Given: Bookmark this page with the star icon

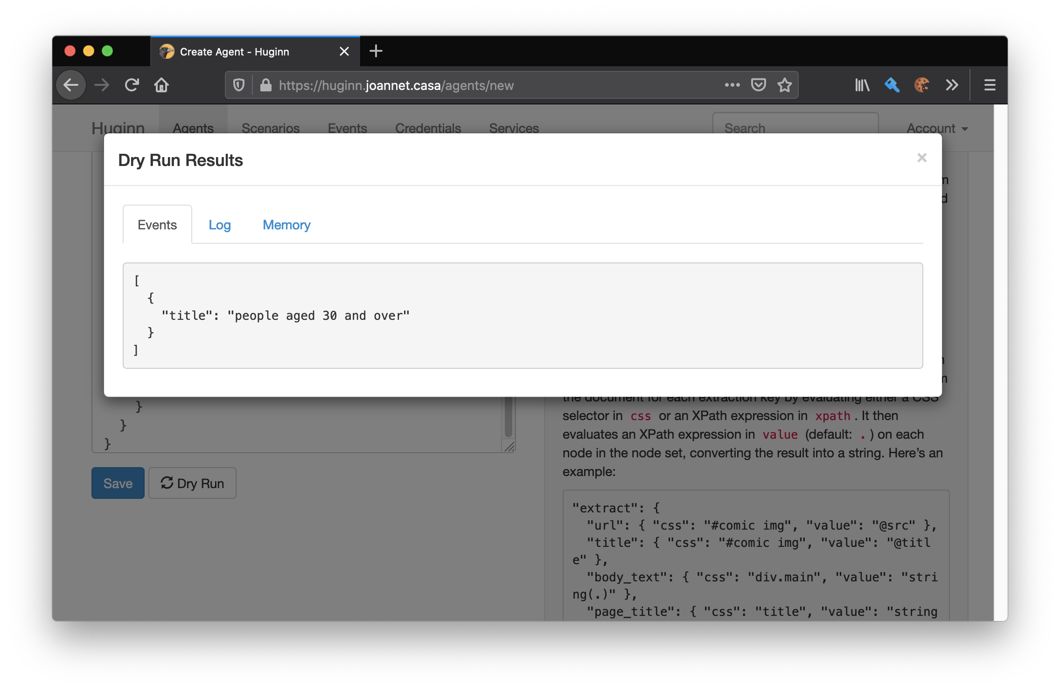Looking at the screenshot, I should click(x=785, y=85).
